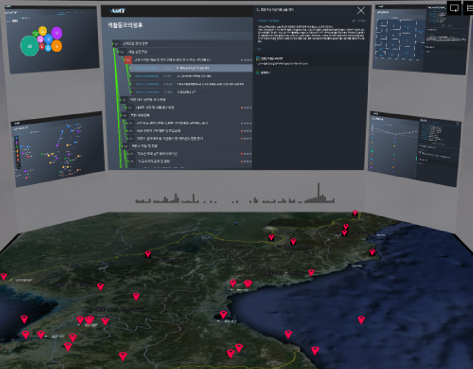Click the green checkbox item in detail panel
473x369 pixels.
coord(258,59)
